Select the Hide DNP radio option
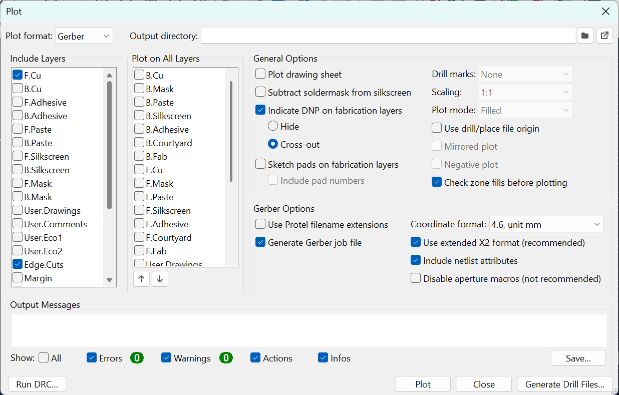Screen dimensions: 619x395 273,127
